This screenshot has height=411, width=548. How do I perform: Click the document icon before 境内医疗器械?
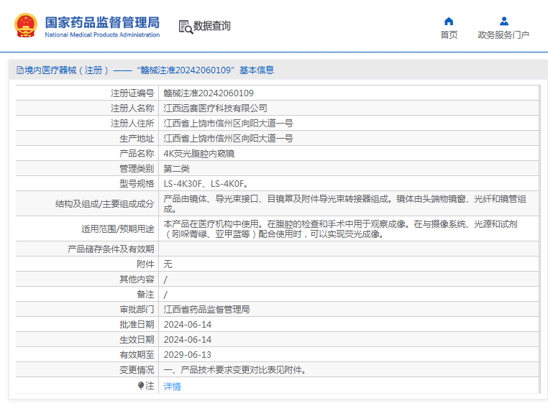(20, 70)
